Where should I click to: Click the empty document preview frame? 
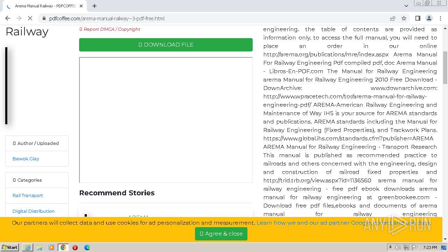click(x=166, y=120)
